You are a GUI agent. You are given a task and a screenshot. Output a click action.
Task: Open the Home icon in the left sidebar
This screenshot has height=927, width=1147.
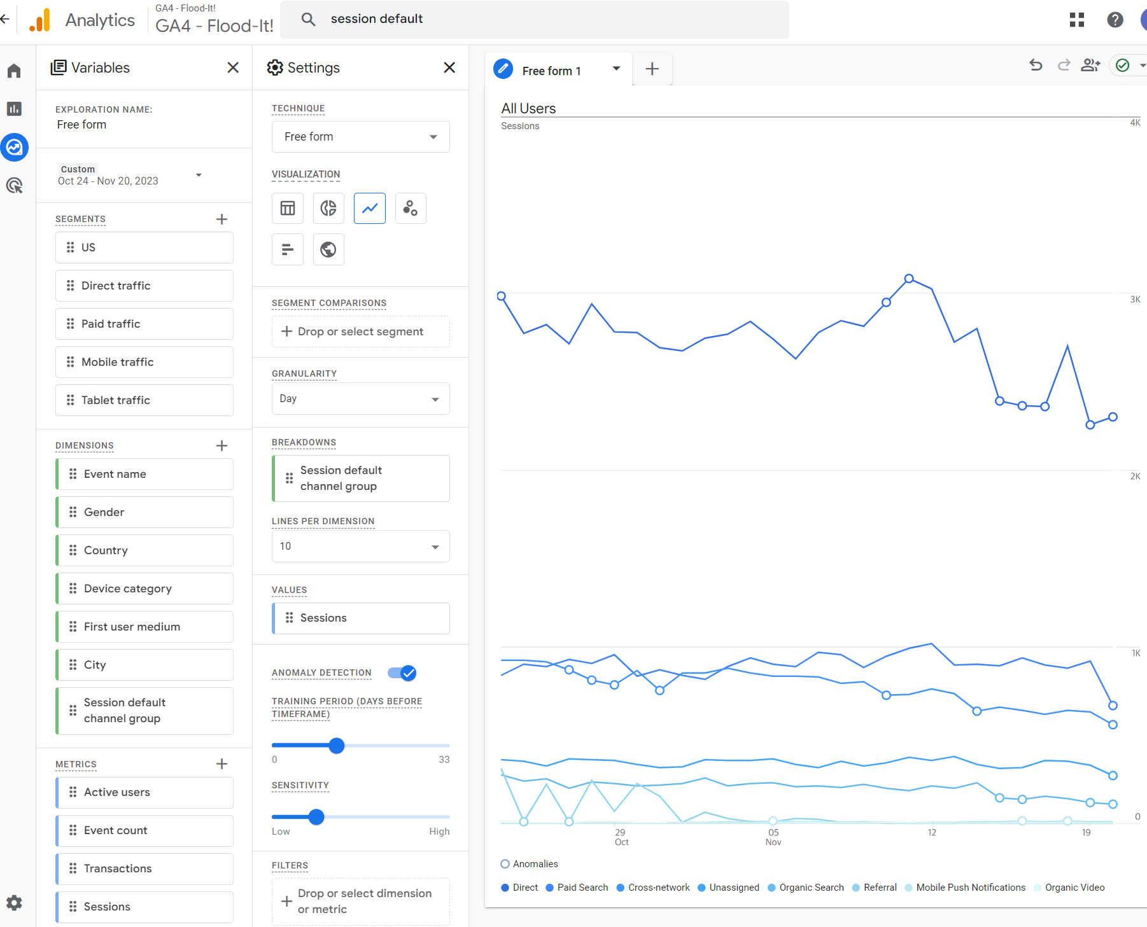point(14,71)
